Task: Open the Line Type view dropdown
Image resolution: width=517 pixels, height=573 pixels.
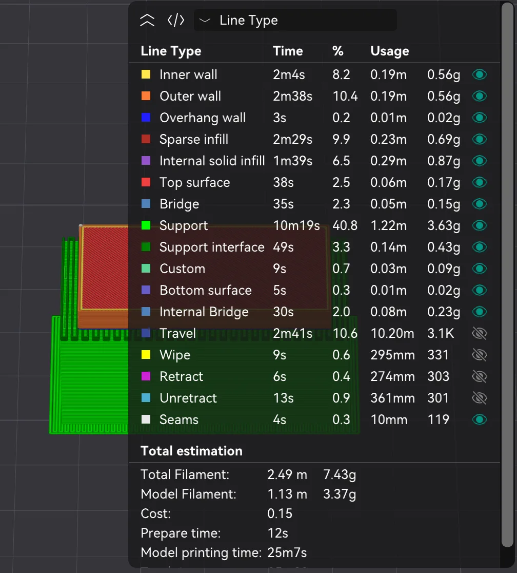Action: coord(295,20)
